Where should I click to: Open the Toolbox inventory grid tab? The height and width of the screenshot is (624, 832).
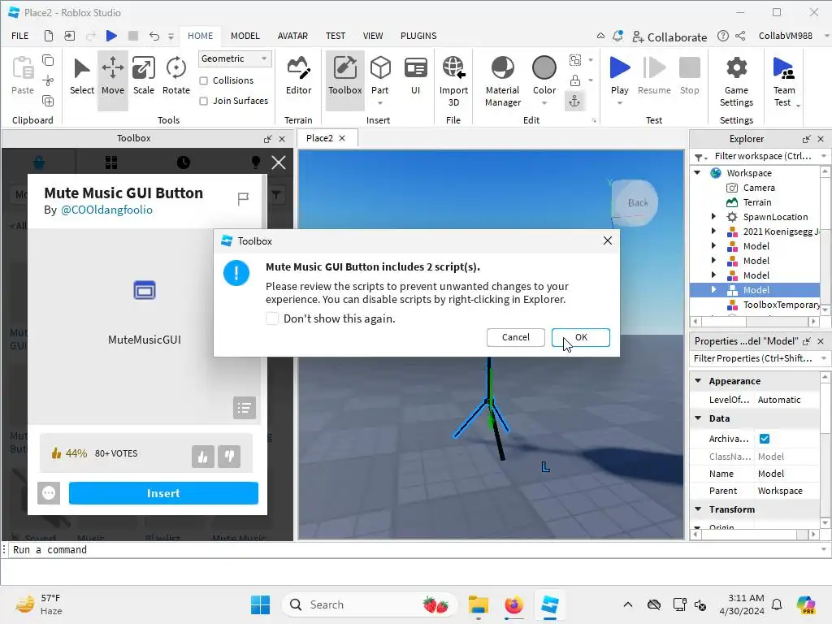click(110, 162)
